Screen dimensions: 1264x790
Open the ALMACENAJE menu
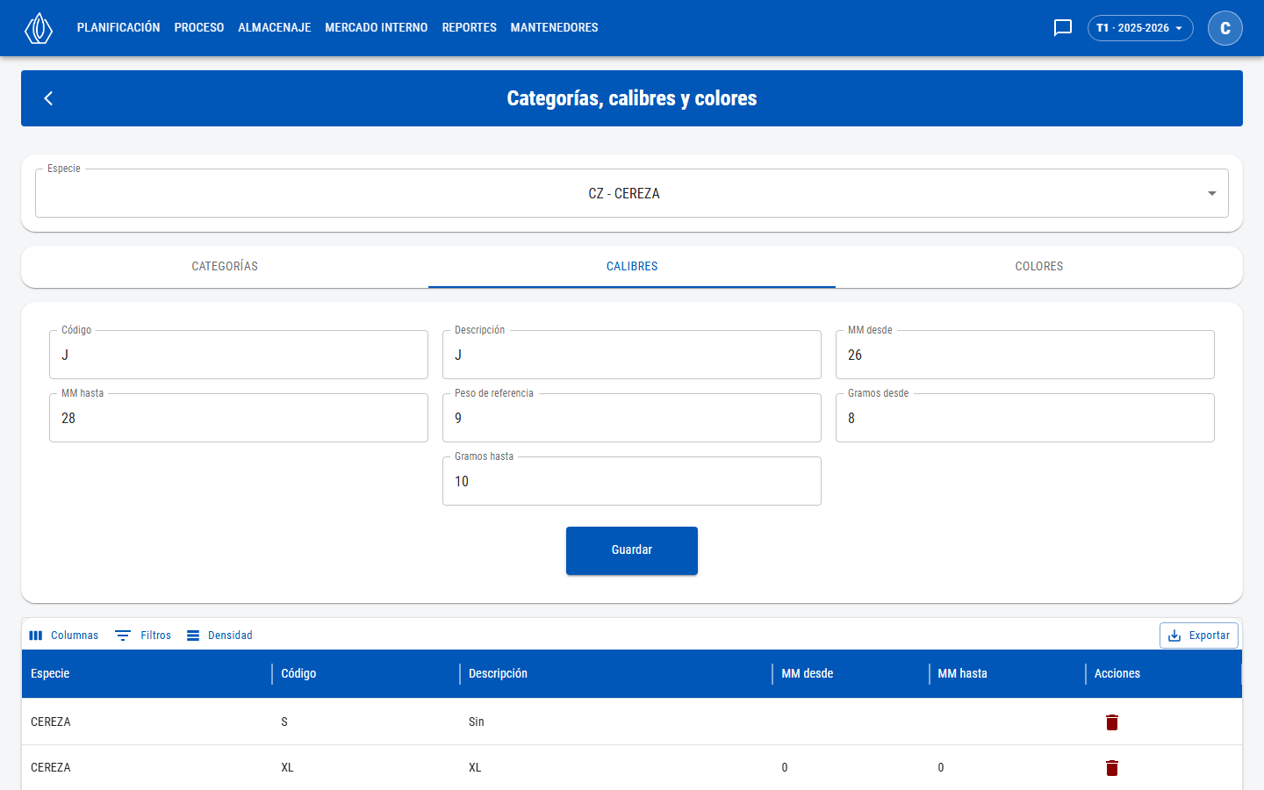(x=275, y=28)
